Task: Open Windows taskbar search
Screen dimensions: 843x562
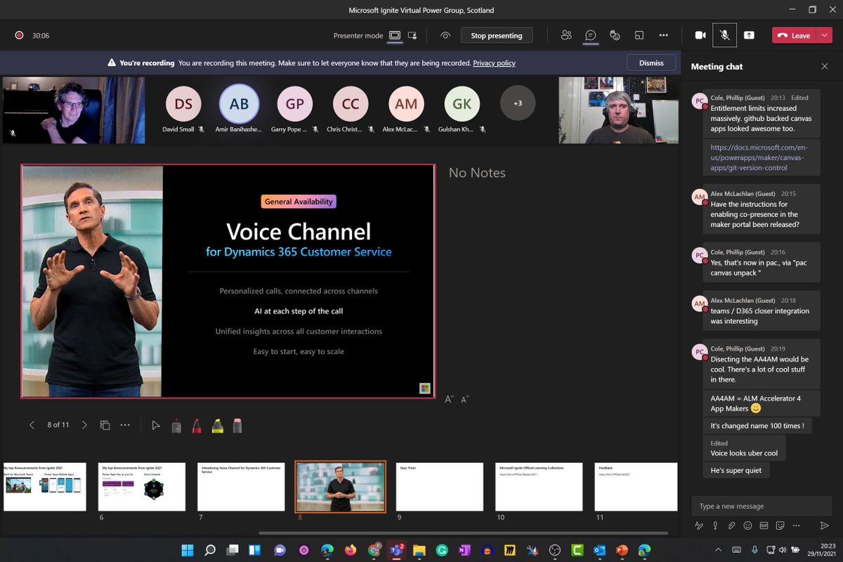Action: [x=210, y=549]
